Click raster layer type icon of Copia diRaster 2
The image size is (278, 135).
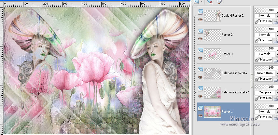coord(201,12)
